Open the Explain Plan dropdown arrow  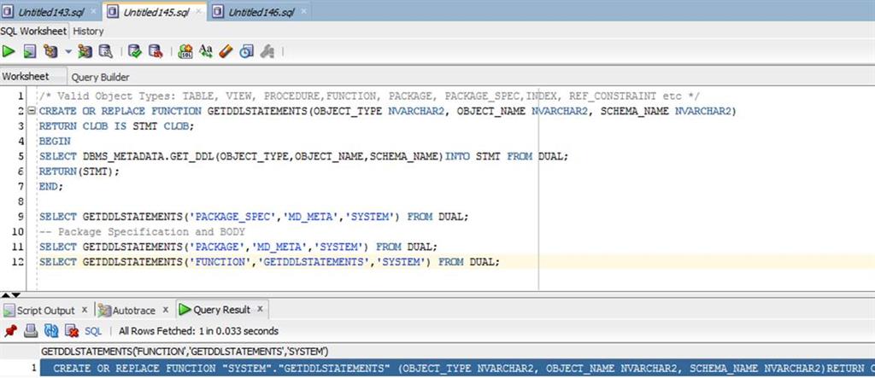68,52
